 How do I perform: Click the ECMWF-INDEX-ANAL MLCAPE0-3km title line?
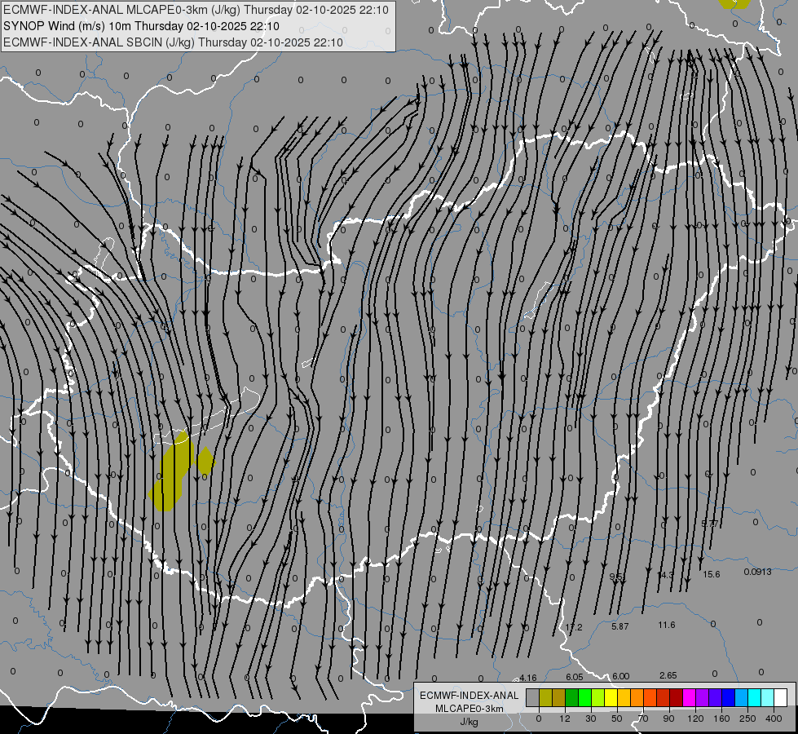point(196,10)
